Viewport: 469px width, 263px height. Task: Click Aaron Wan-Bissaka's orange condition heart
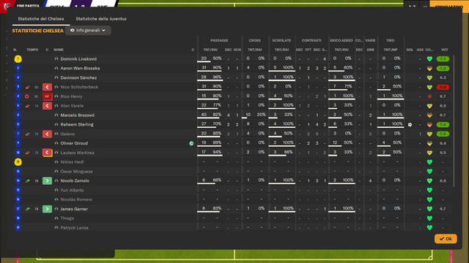(x=429, y=68)
